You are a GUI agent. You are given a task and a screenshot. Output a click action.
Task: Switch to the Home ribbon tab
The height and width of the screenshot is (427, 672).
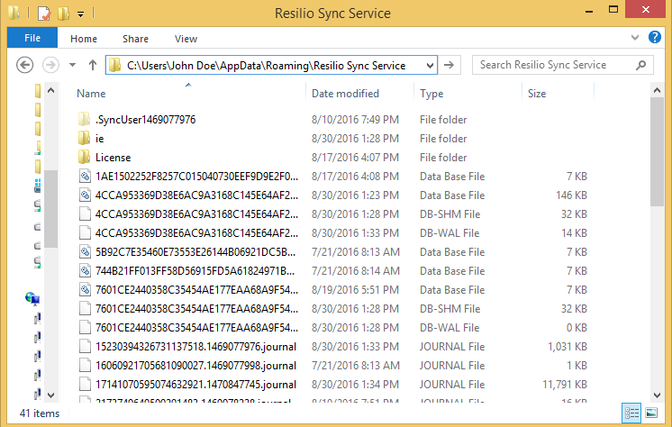(84, 39)
